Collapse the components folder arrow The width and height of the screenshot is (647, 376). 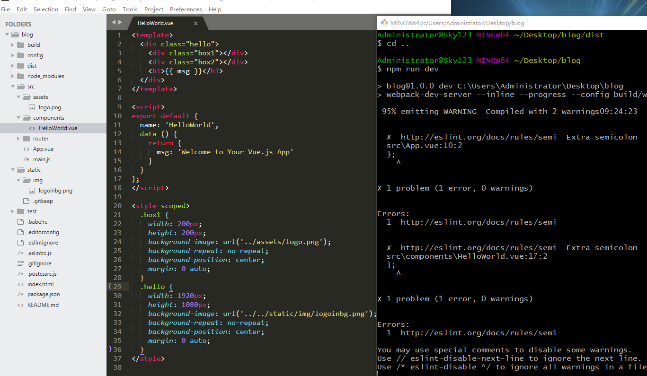pos(18,118)
